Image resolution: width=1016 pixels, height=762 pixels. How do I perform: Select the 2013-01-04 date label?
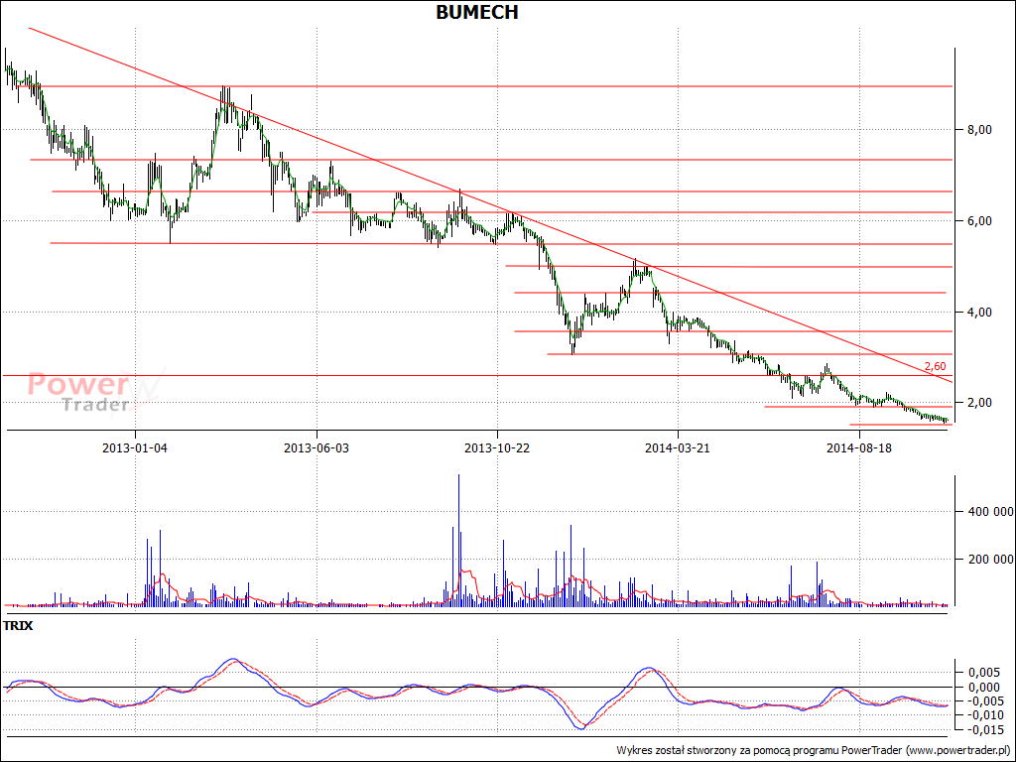[135, 448]
